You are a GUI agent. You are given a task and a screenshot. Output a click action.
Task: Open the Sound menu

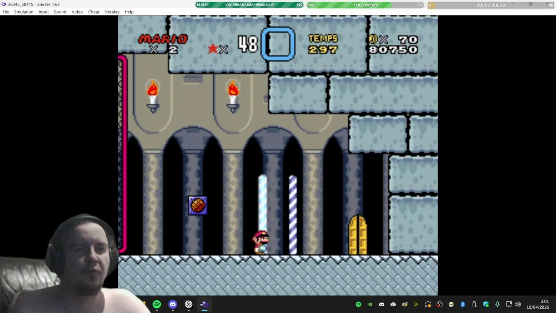point(60,12)
